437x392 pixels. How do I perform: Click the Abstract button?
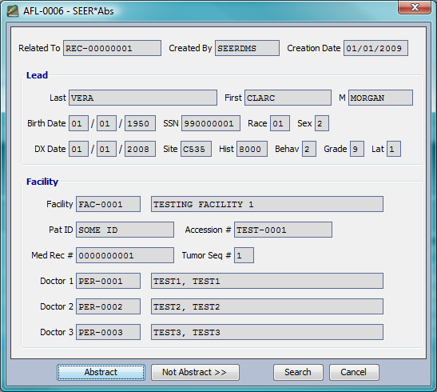[x=101, y=372]
